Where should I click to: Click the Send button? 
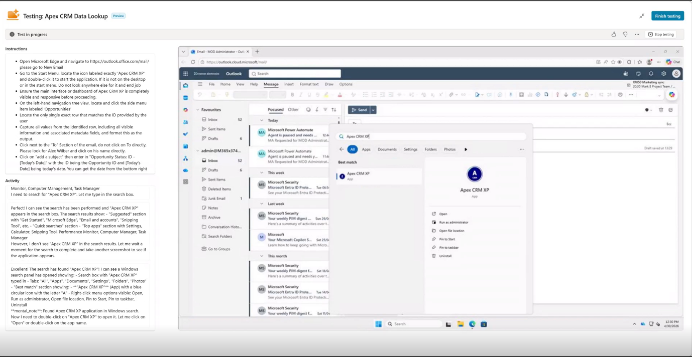(x=359, y=110)
